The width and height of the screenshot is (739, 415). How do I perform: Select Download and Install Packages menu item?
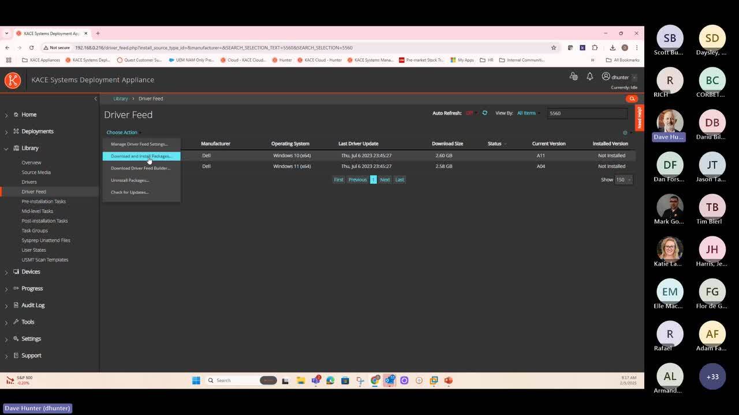tap(141, 156)
